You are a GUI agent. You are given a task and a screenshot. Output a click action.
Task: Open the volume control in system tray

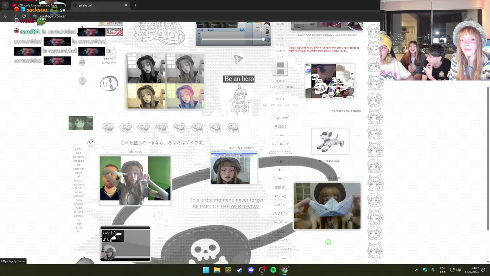458,270
